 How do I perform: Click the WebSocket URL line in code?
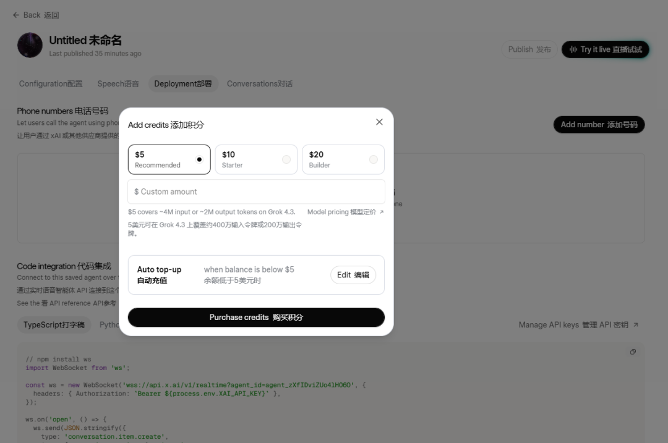tap(195, 385)
